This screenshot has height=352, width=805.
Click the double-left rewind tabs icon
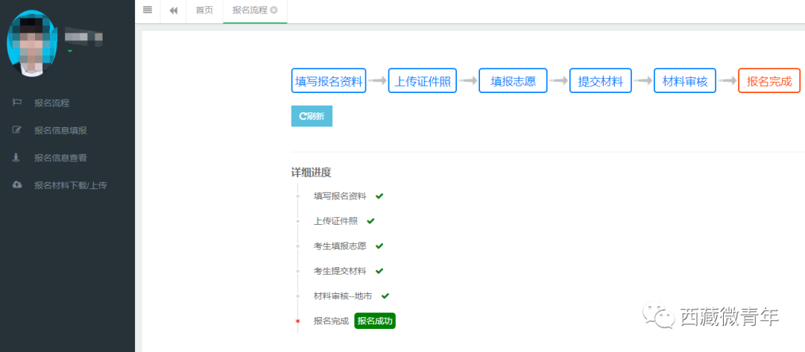click(x=174, y=10)
